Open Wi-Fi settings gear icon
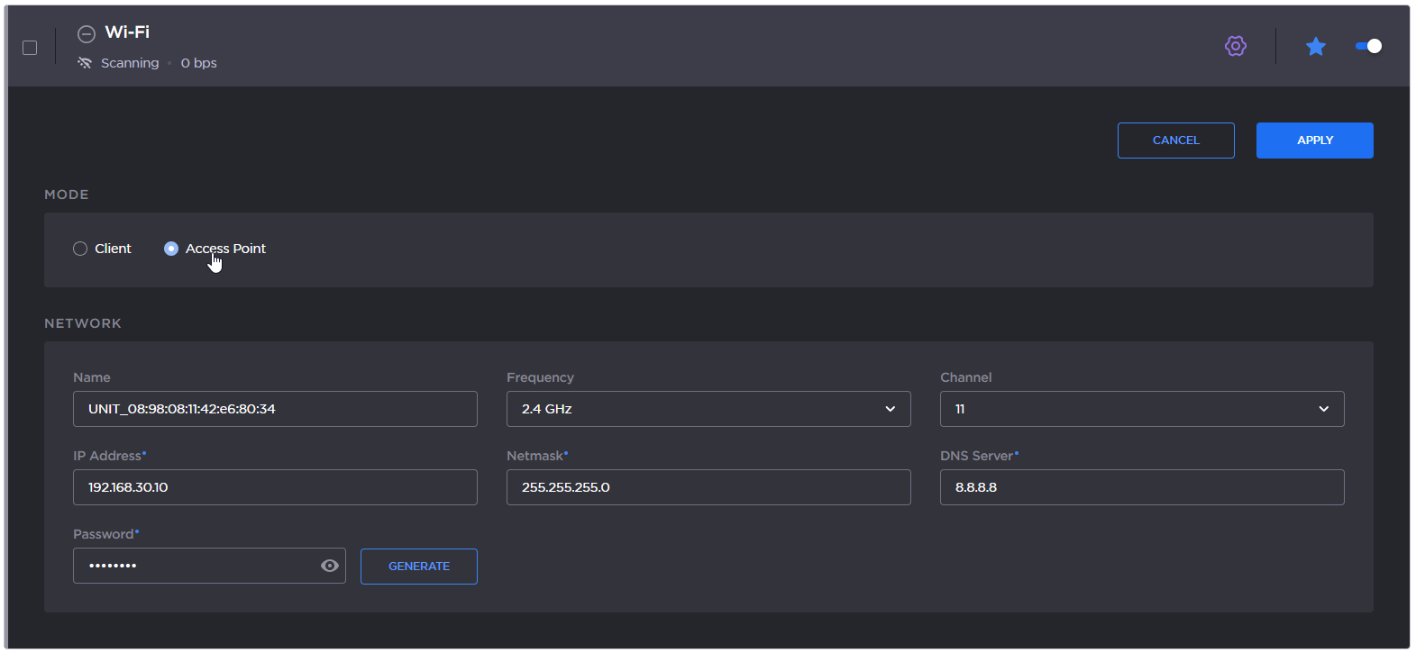1416x653 pixels. click(1235, 46)
